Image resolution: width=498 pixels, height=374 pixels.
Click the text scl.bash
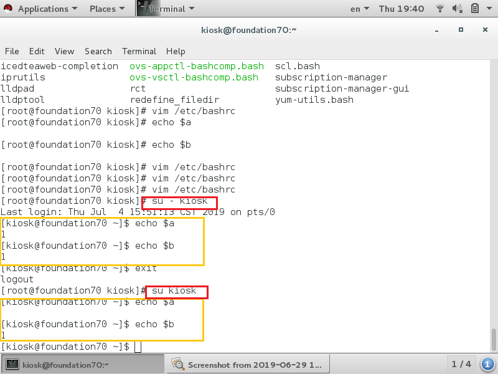(x=298, y=66)
